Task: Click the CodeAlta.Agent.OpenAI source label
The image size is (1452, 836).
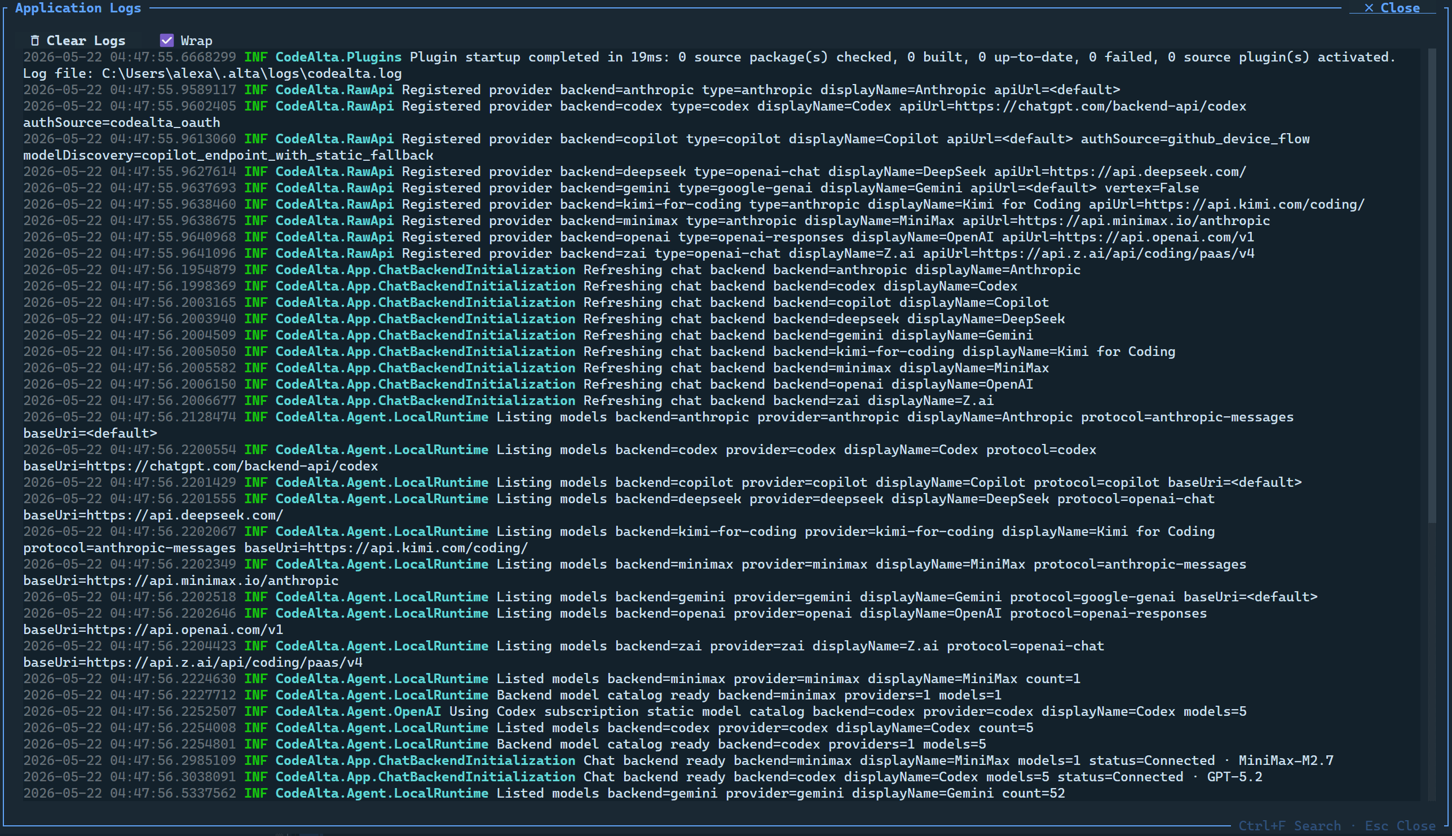Action: click(x=358, y=711)
